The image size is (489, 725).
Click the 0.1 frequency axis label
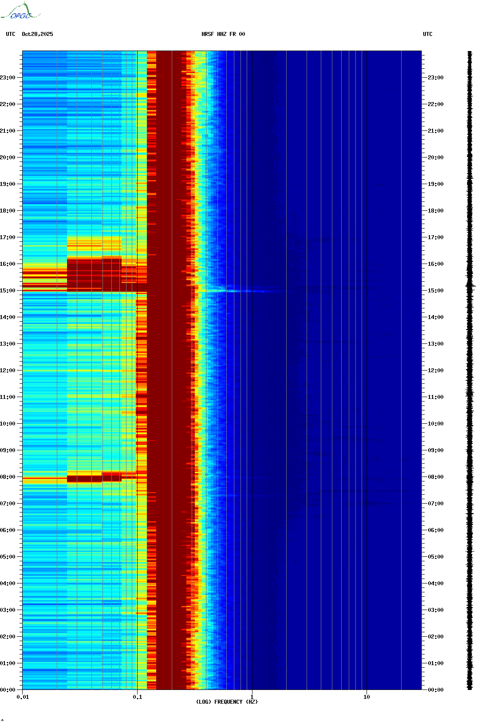pos(138,697)
